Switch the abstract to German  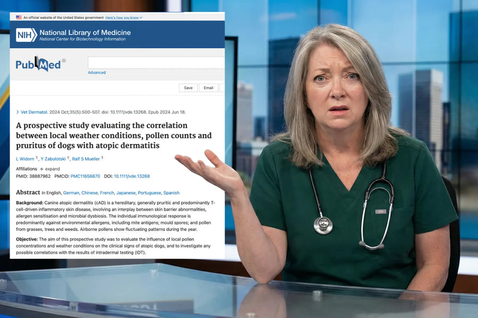[71, 193]
